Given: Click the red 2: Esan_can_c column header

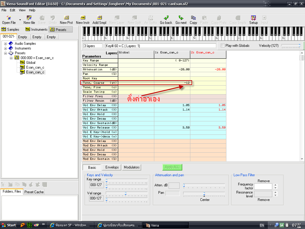Looking at the screenshot, I should [x=208, y=55].
